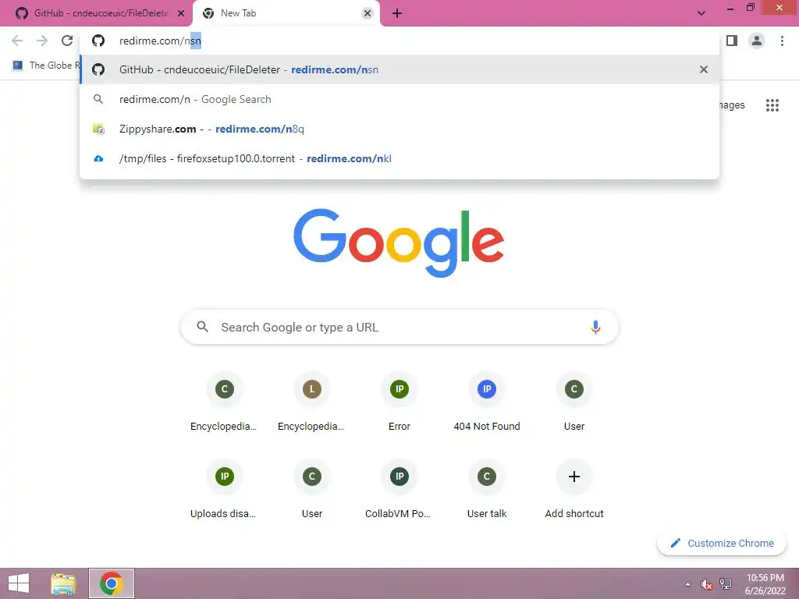Choose the GitHub redirme.com/nsn suggestion
The width and height of the screenshot is (799, 599).
click(399, 69)
